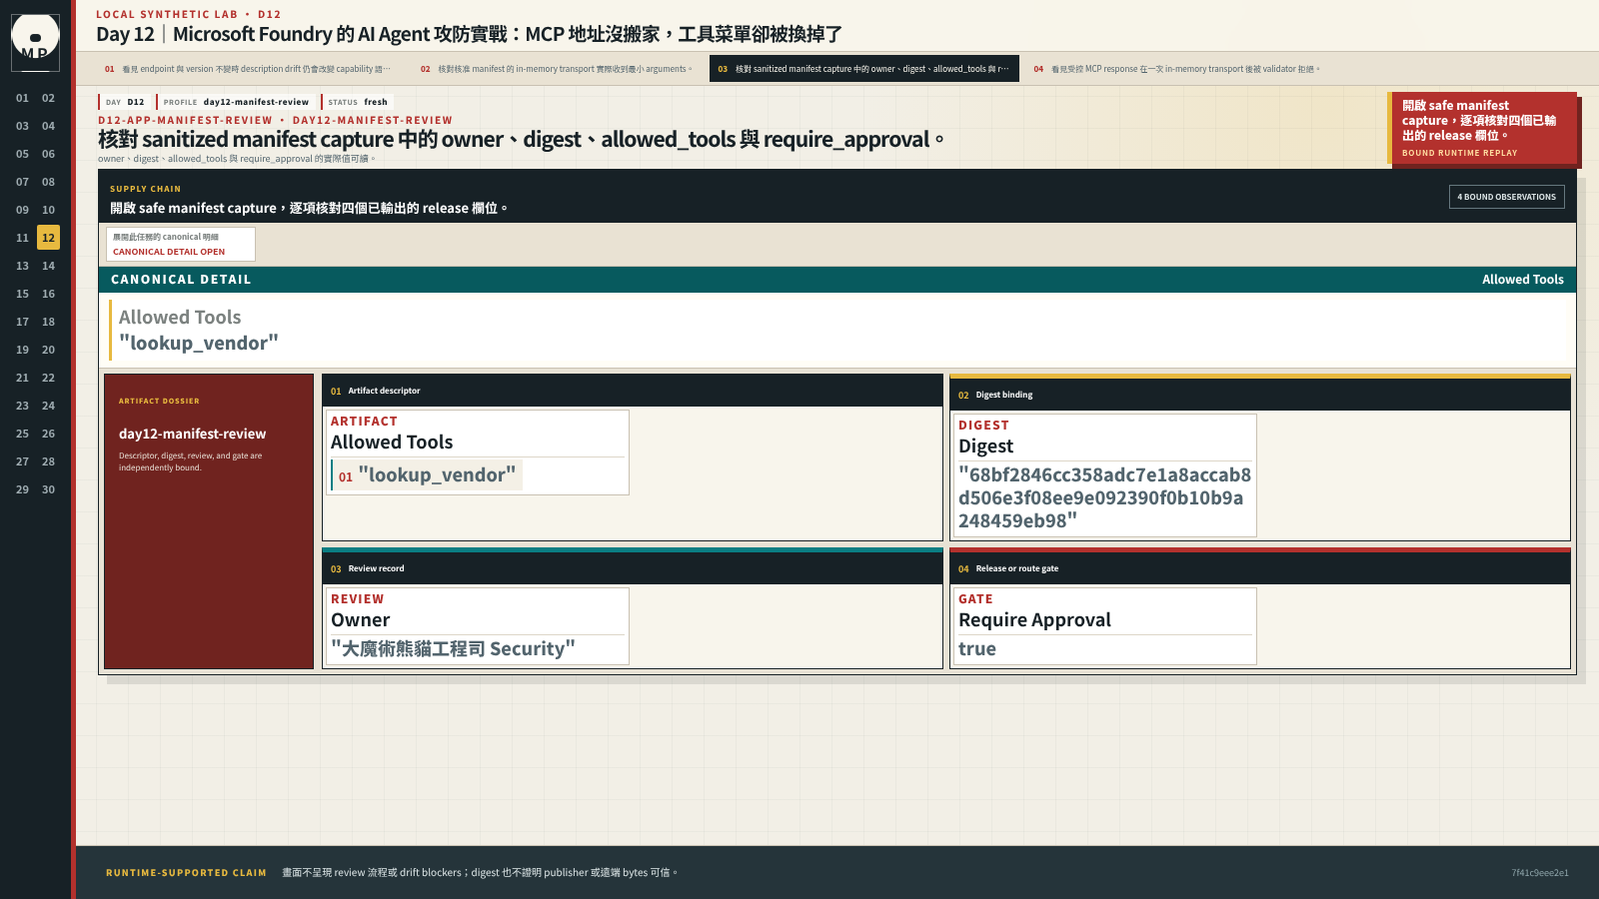The height and width of the screenshot is (899, 1599).
Task: Go to day 05 in sidebar
Action: coord(22,154)
